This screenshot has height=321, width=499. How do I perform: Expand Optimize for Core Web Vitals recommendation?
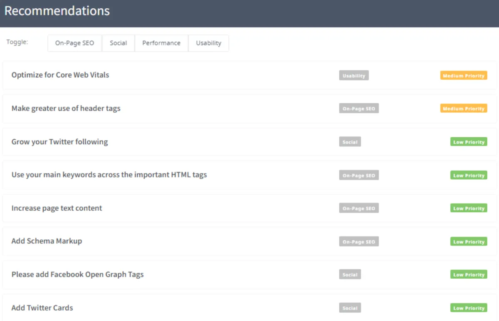point(60,75)
